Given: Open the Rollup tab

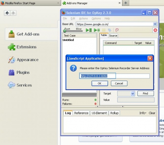Looking at the screenshot, I should [114, 113].
